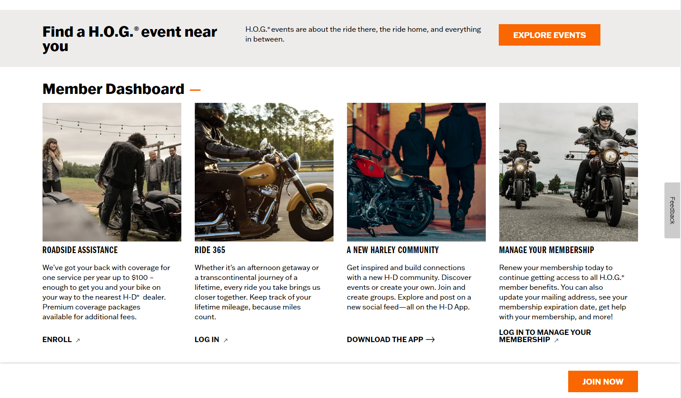The width and height of the screenshot is (681, 398).
Task: Click the Manage Your Membership riders photo
Action: click(569, 172)
